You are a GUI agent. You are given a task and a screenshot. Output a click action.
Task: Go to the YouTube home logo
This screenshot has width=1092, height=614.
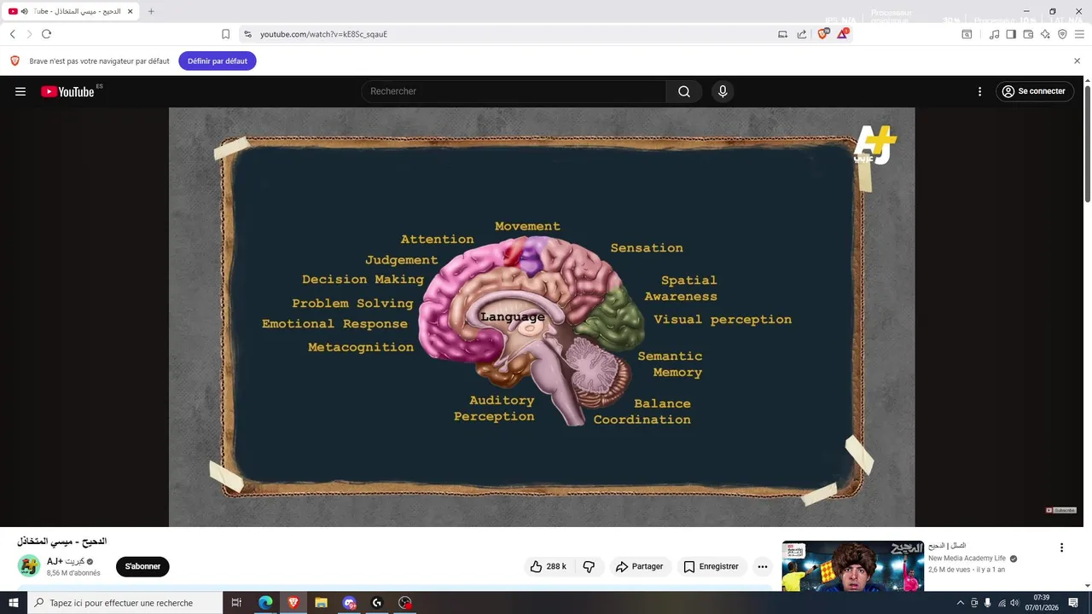(x=67, y=91)
